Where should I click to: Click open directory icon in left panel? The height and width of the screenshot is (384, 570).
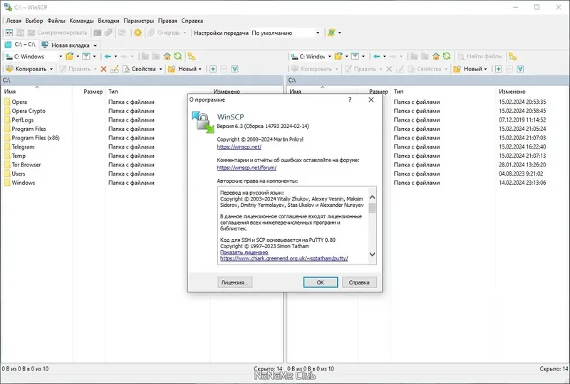(69, 56)
